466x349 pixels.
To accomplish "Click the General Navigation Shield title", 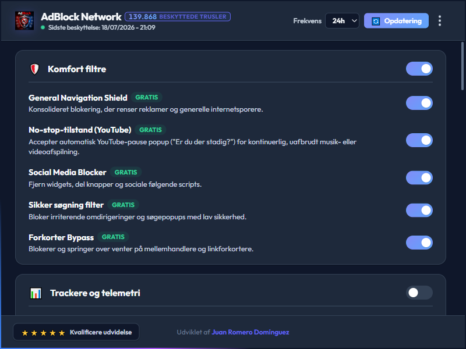I will pyautogui.click(x=78, y=98).
